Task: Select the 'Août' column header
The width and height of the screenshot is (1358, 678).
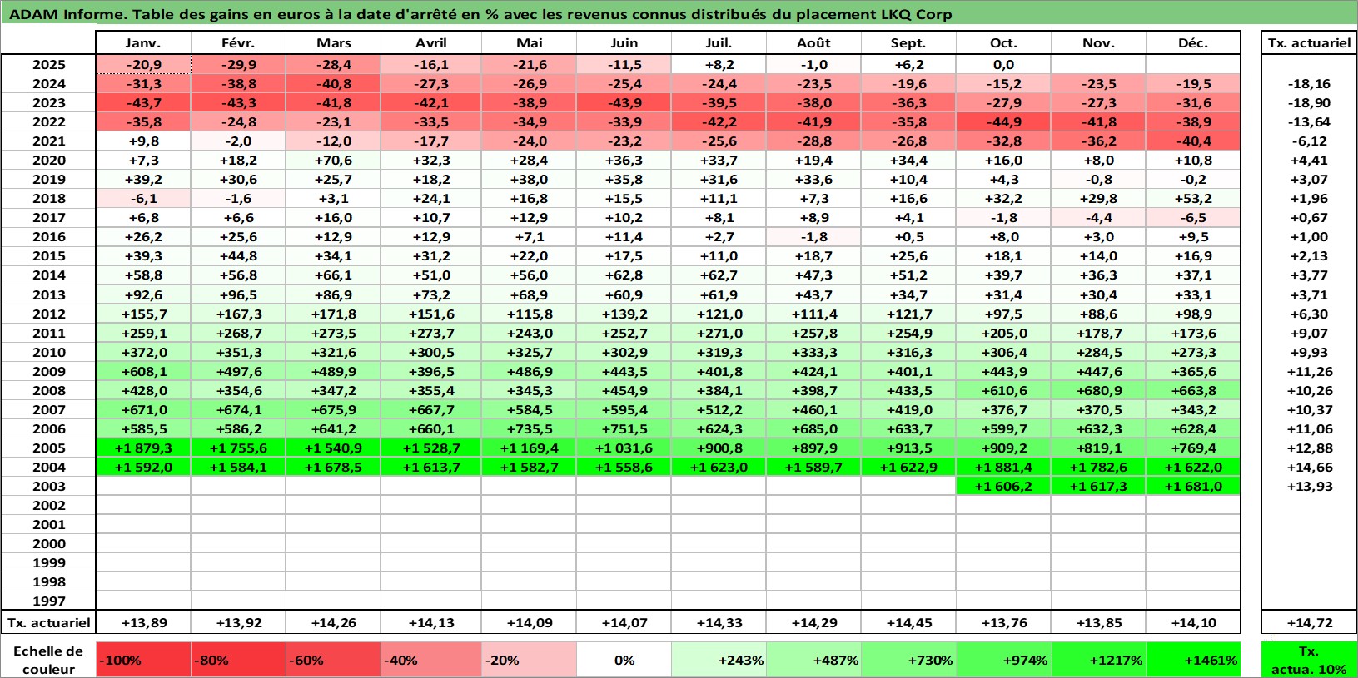Action: click(x=813, y=43)
